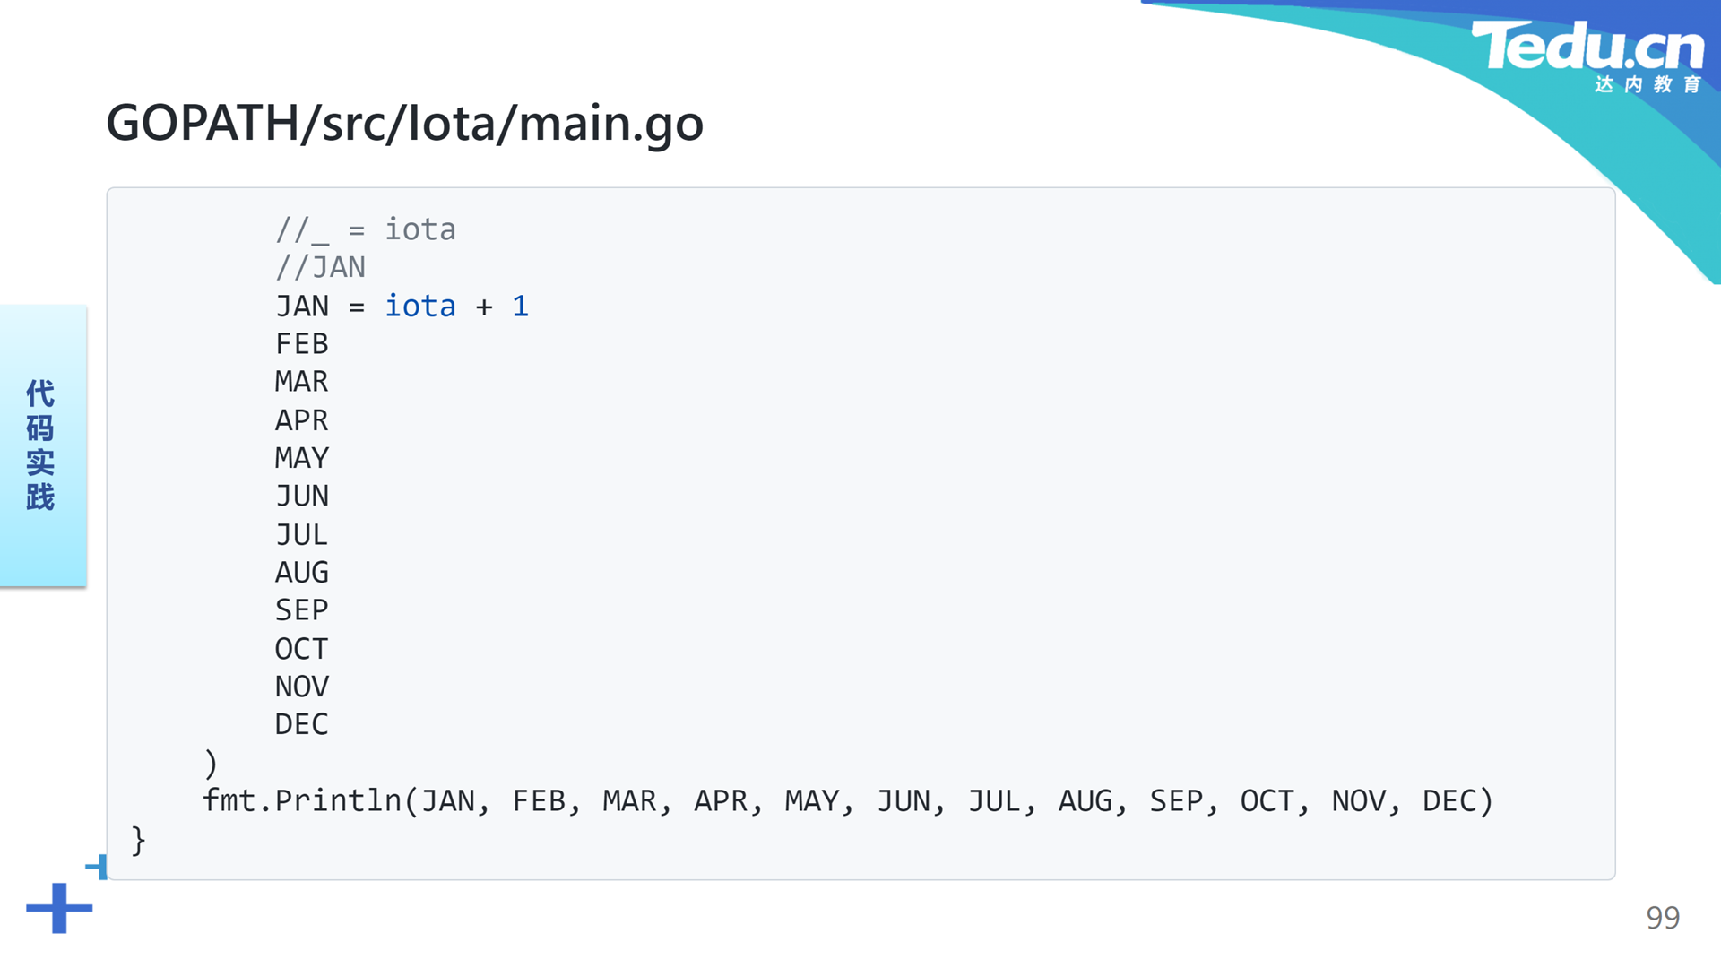This screenshot has width=1721, height=968.
Task: Click the OCT constant line
Action: (x=302, y=649)
